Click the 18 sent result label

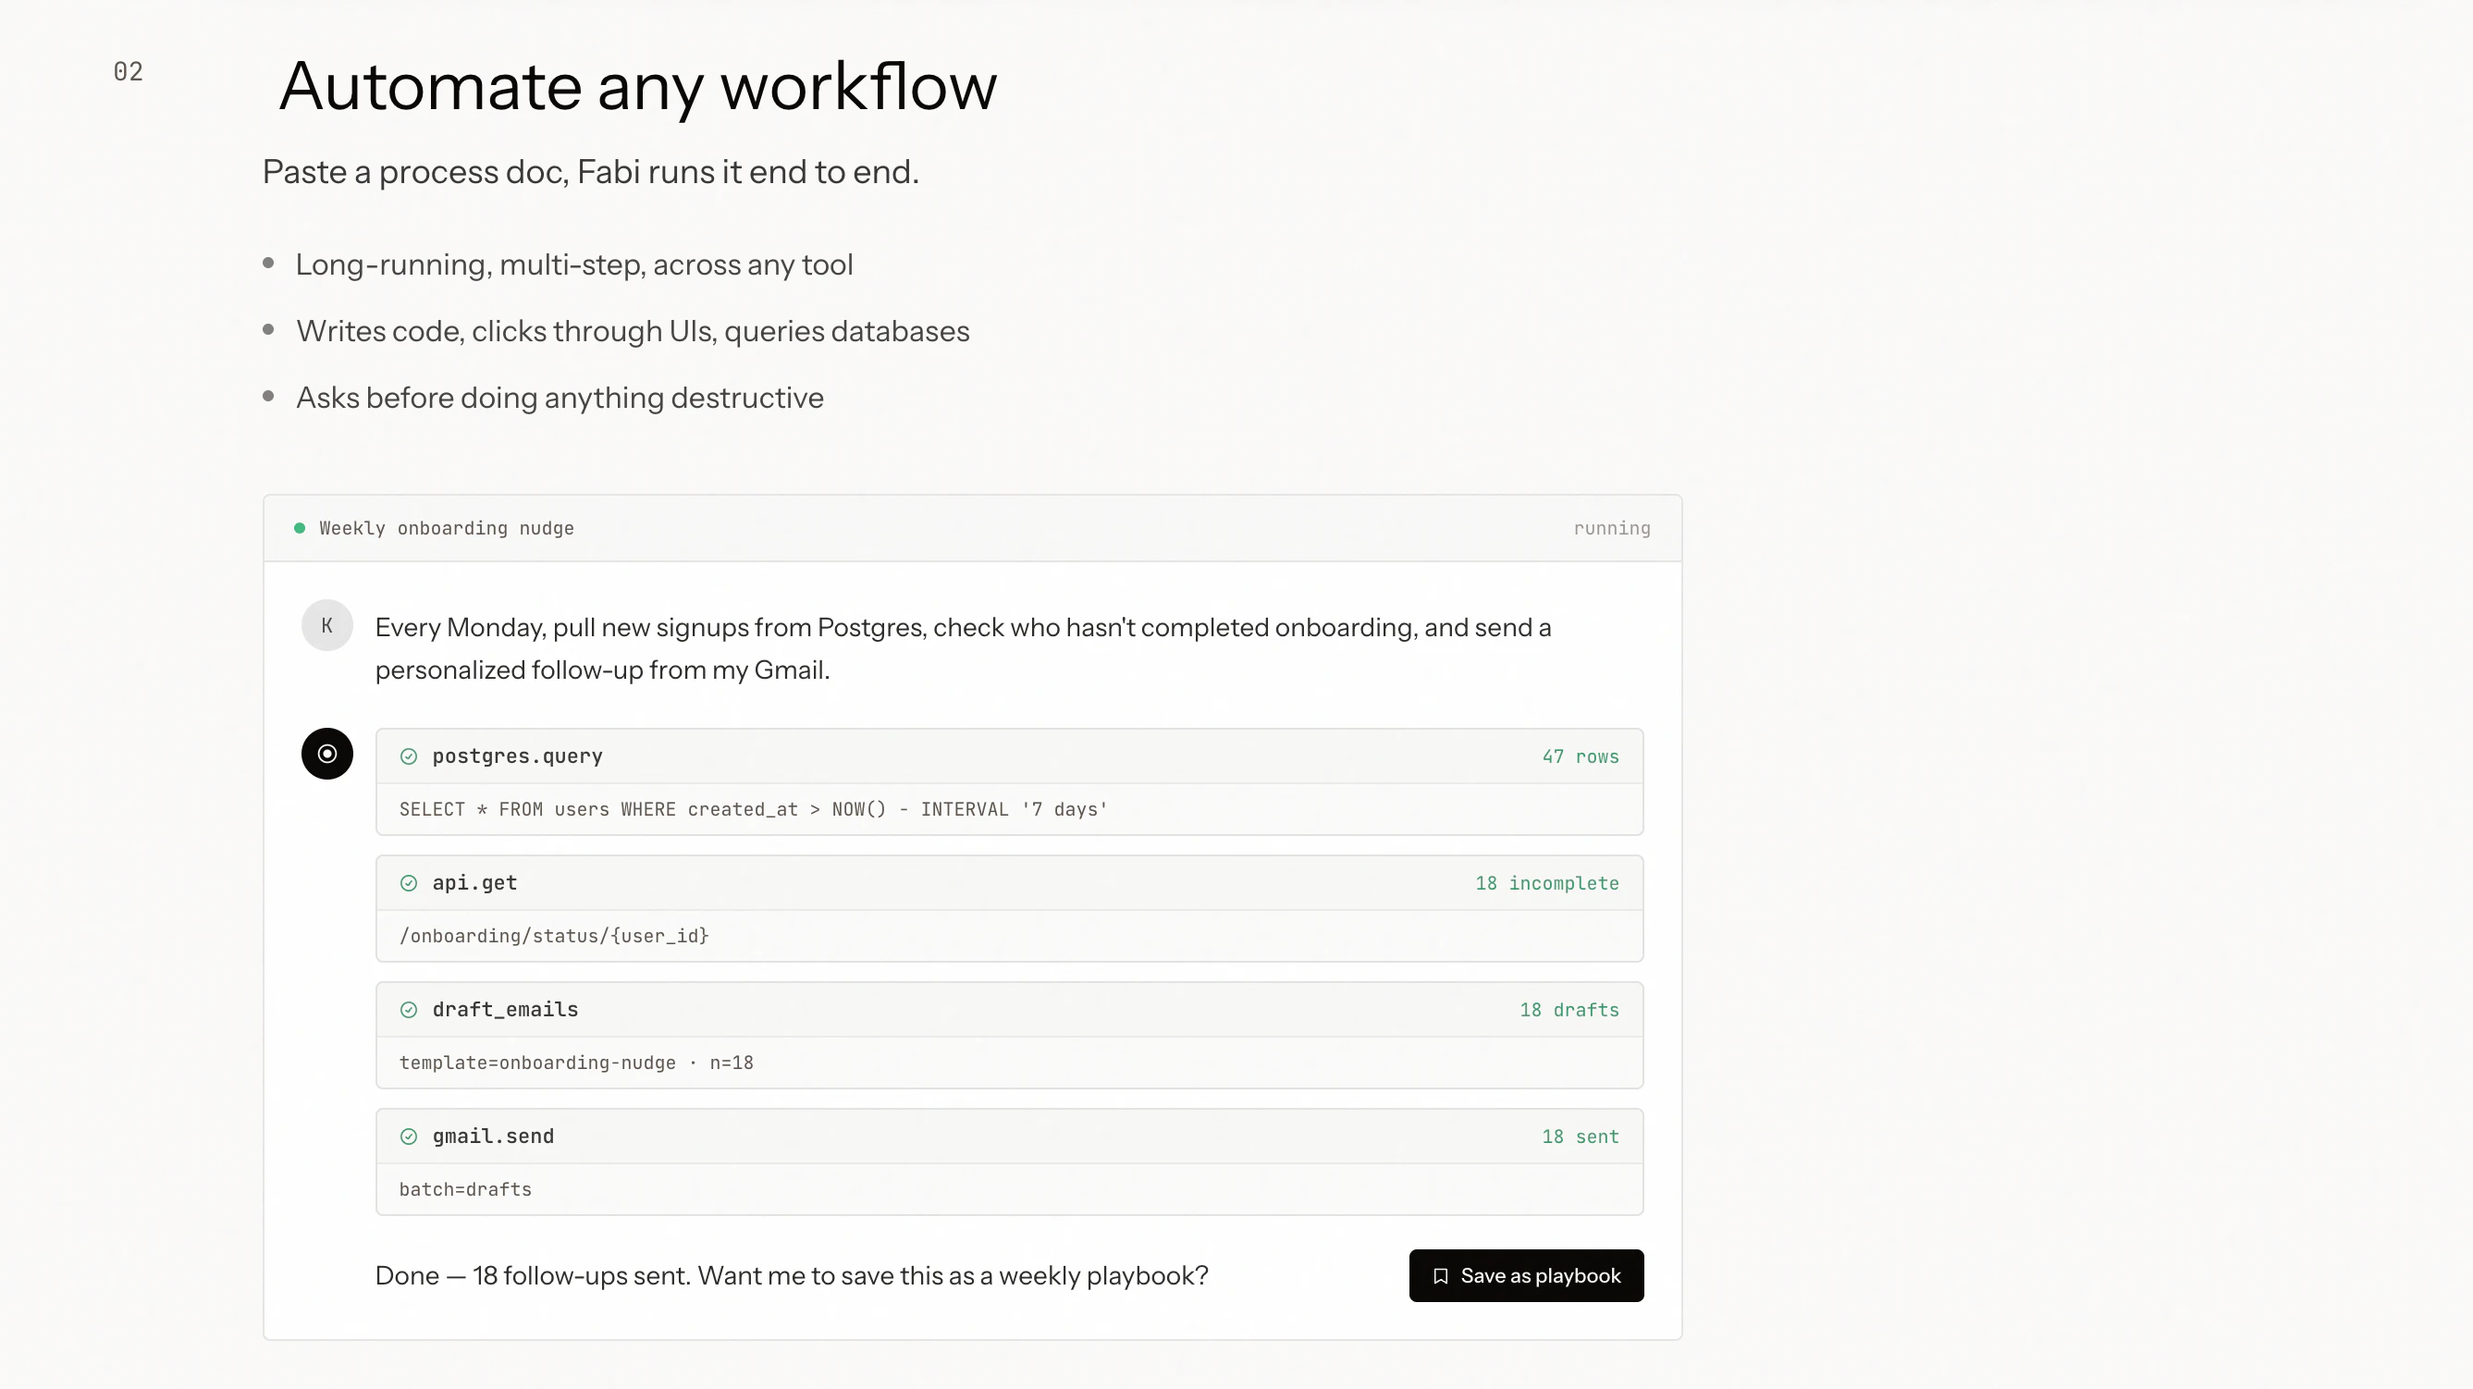[x=1581, y=1137]
